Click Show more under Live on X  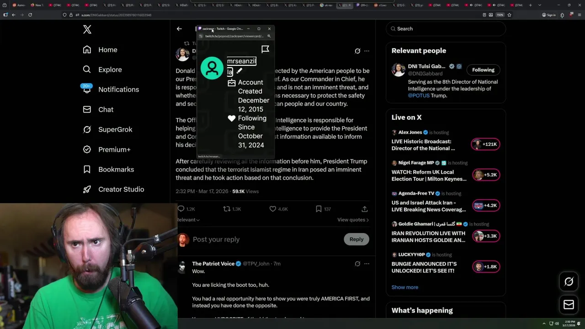point(405,287)
